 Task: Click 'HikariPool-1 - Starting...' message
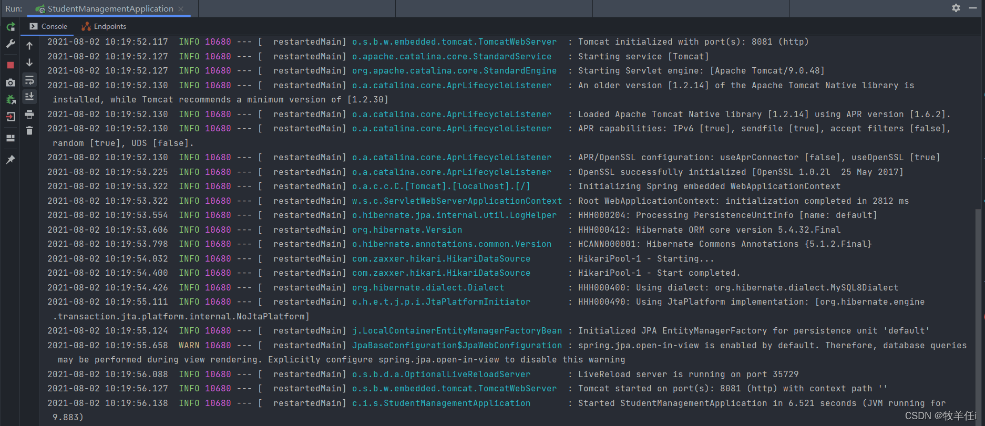click(x=646, y=258)
